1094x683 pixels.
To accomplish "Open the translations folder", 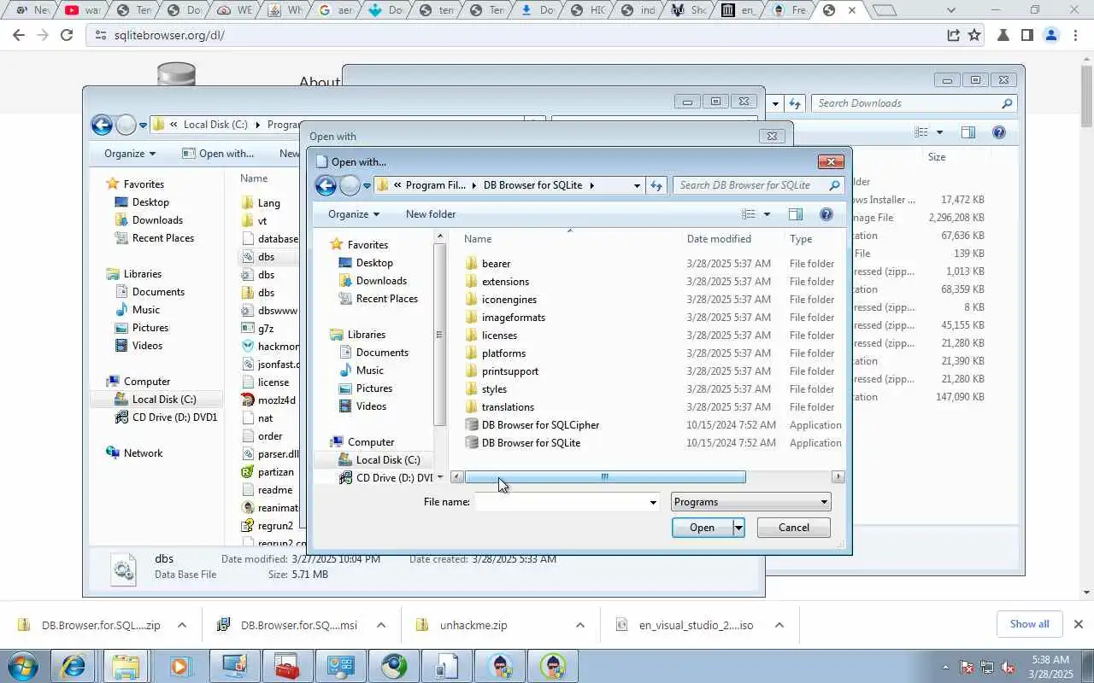I will pyautogui.click(x=499, y=406).
